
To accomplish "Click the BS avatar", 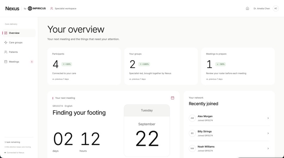I will 192,133.
